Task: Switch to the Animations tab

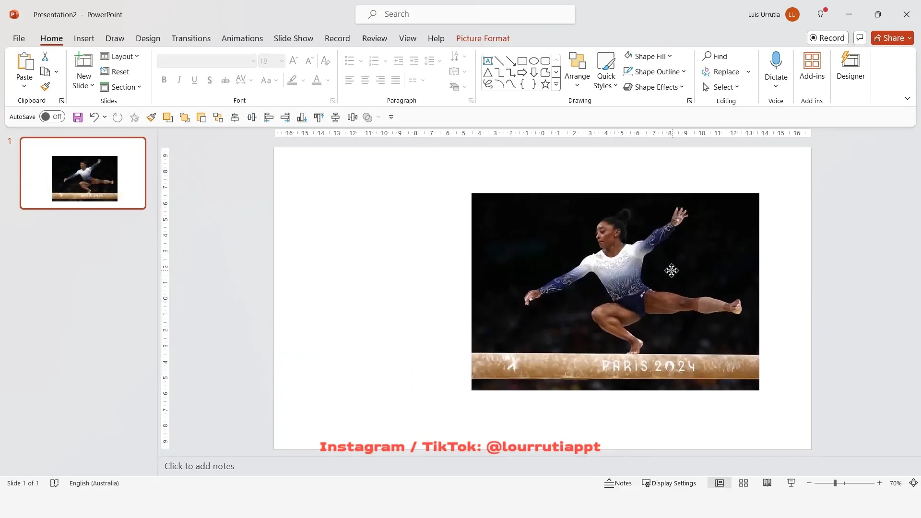Action: coord(242,38)
